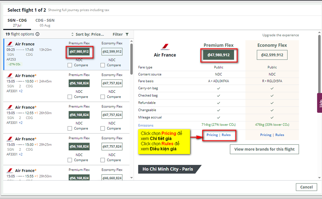Open Rules under the Premium Flex column
The width and height of the screenshot is (322, 199).
226,135
